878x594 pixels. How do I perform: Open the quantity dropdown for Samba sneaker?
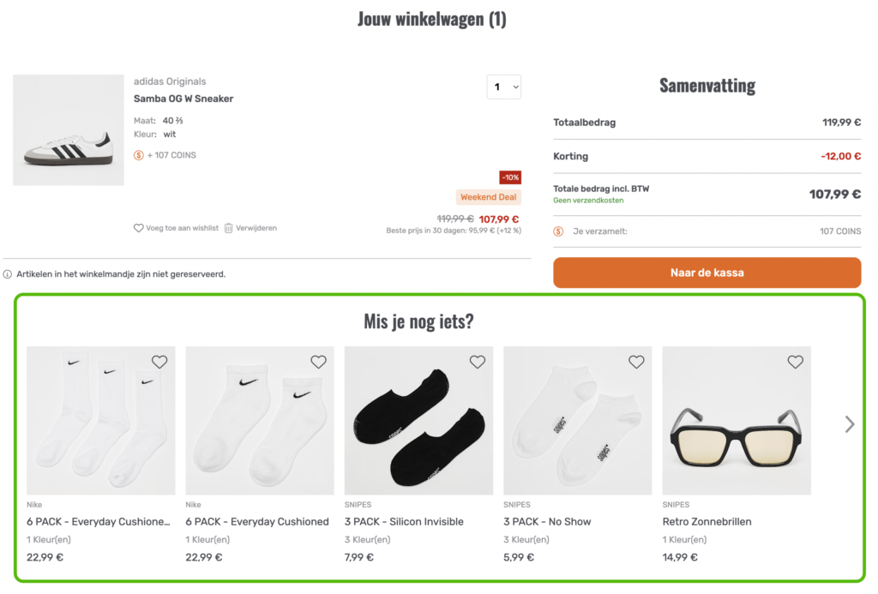click(504, 87)
